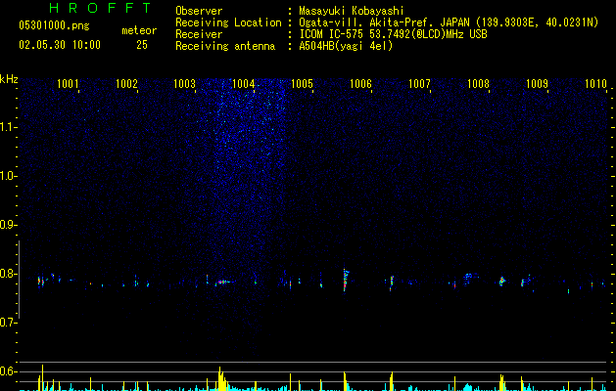Click the 1006 time marker
Image resolution: width=616 pixels, height=391 pixels.
(360, 83)
